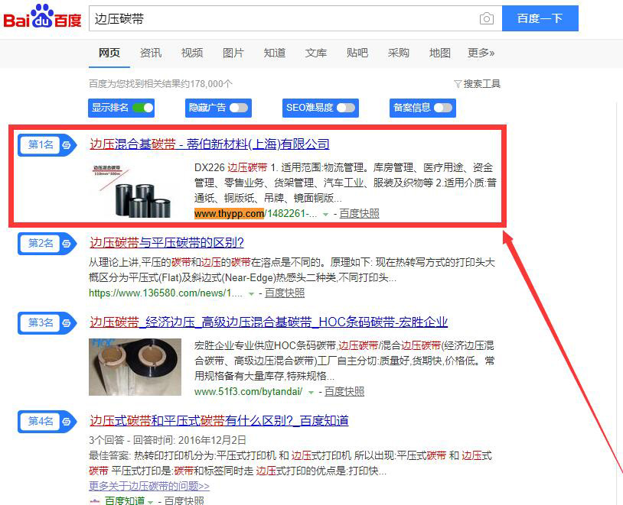This screenshot has height=505, width=623.
Task: Click the 百度一下 search button
Action: click(x=540, y=18)
